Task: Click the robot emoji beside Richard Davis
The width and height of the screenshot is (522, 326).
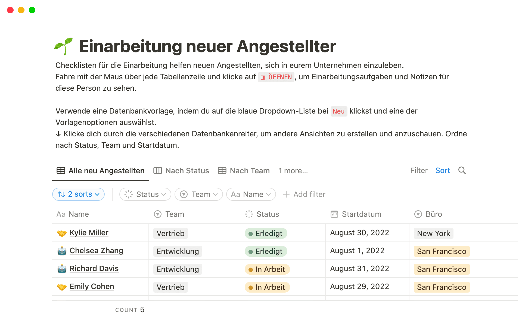Action: [62, 269]
